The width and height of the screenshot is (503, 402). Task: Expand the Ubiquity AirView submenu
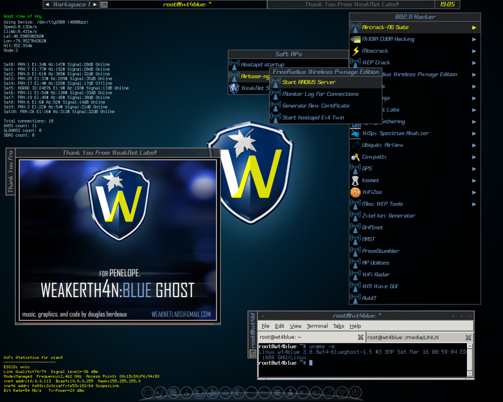(x=415, y=145)
